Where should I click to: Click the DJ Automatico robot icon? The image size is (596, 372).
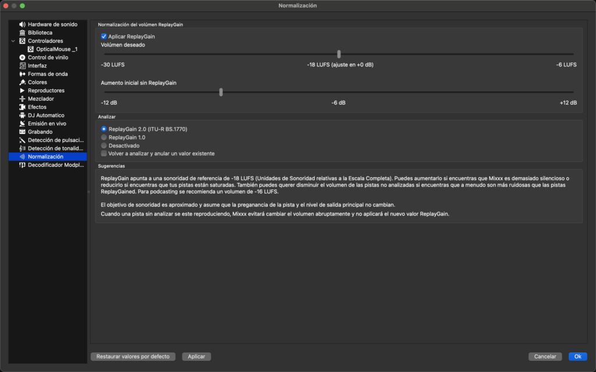coord(23,116)
